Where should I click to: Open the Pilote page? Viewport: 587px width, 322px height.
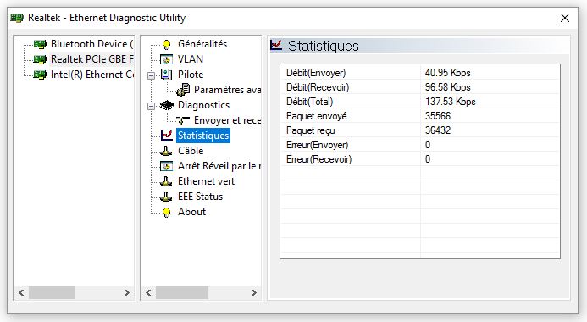click(191, 75)
